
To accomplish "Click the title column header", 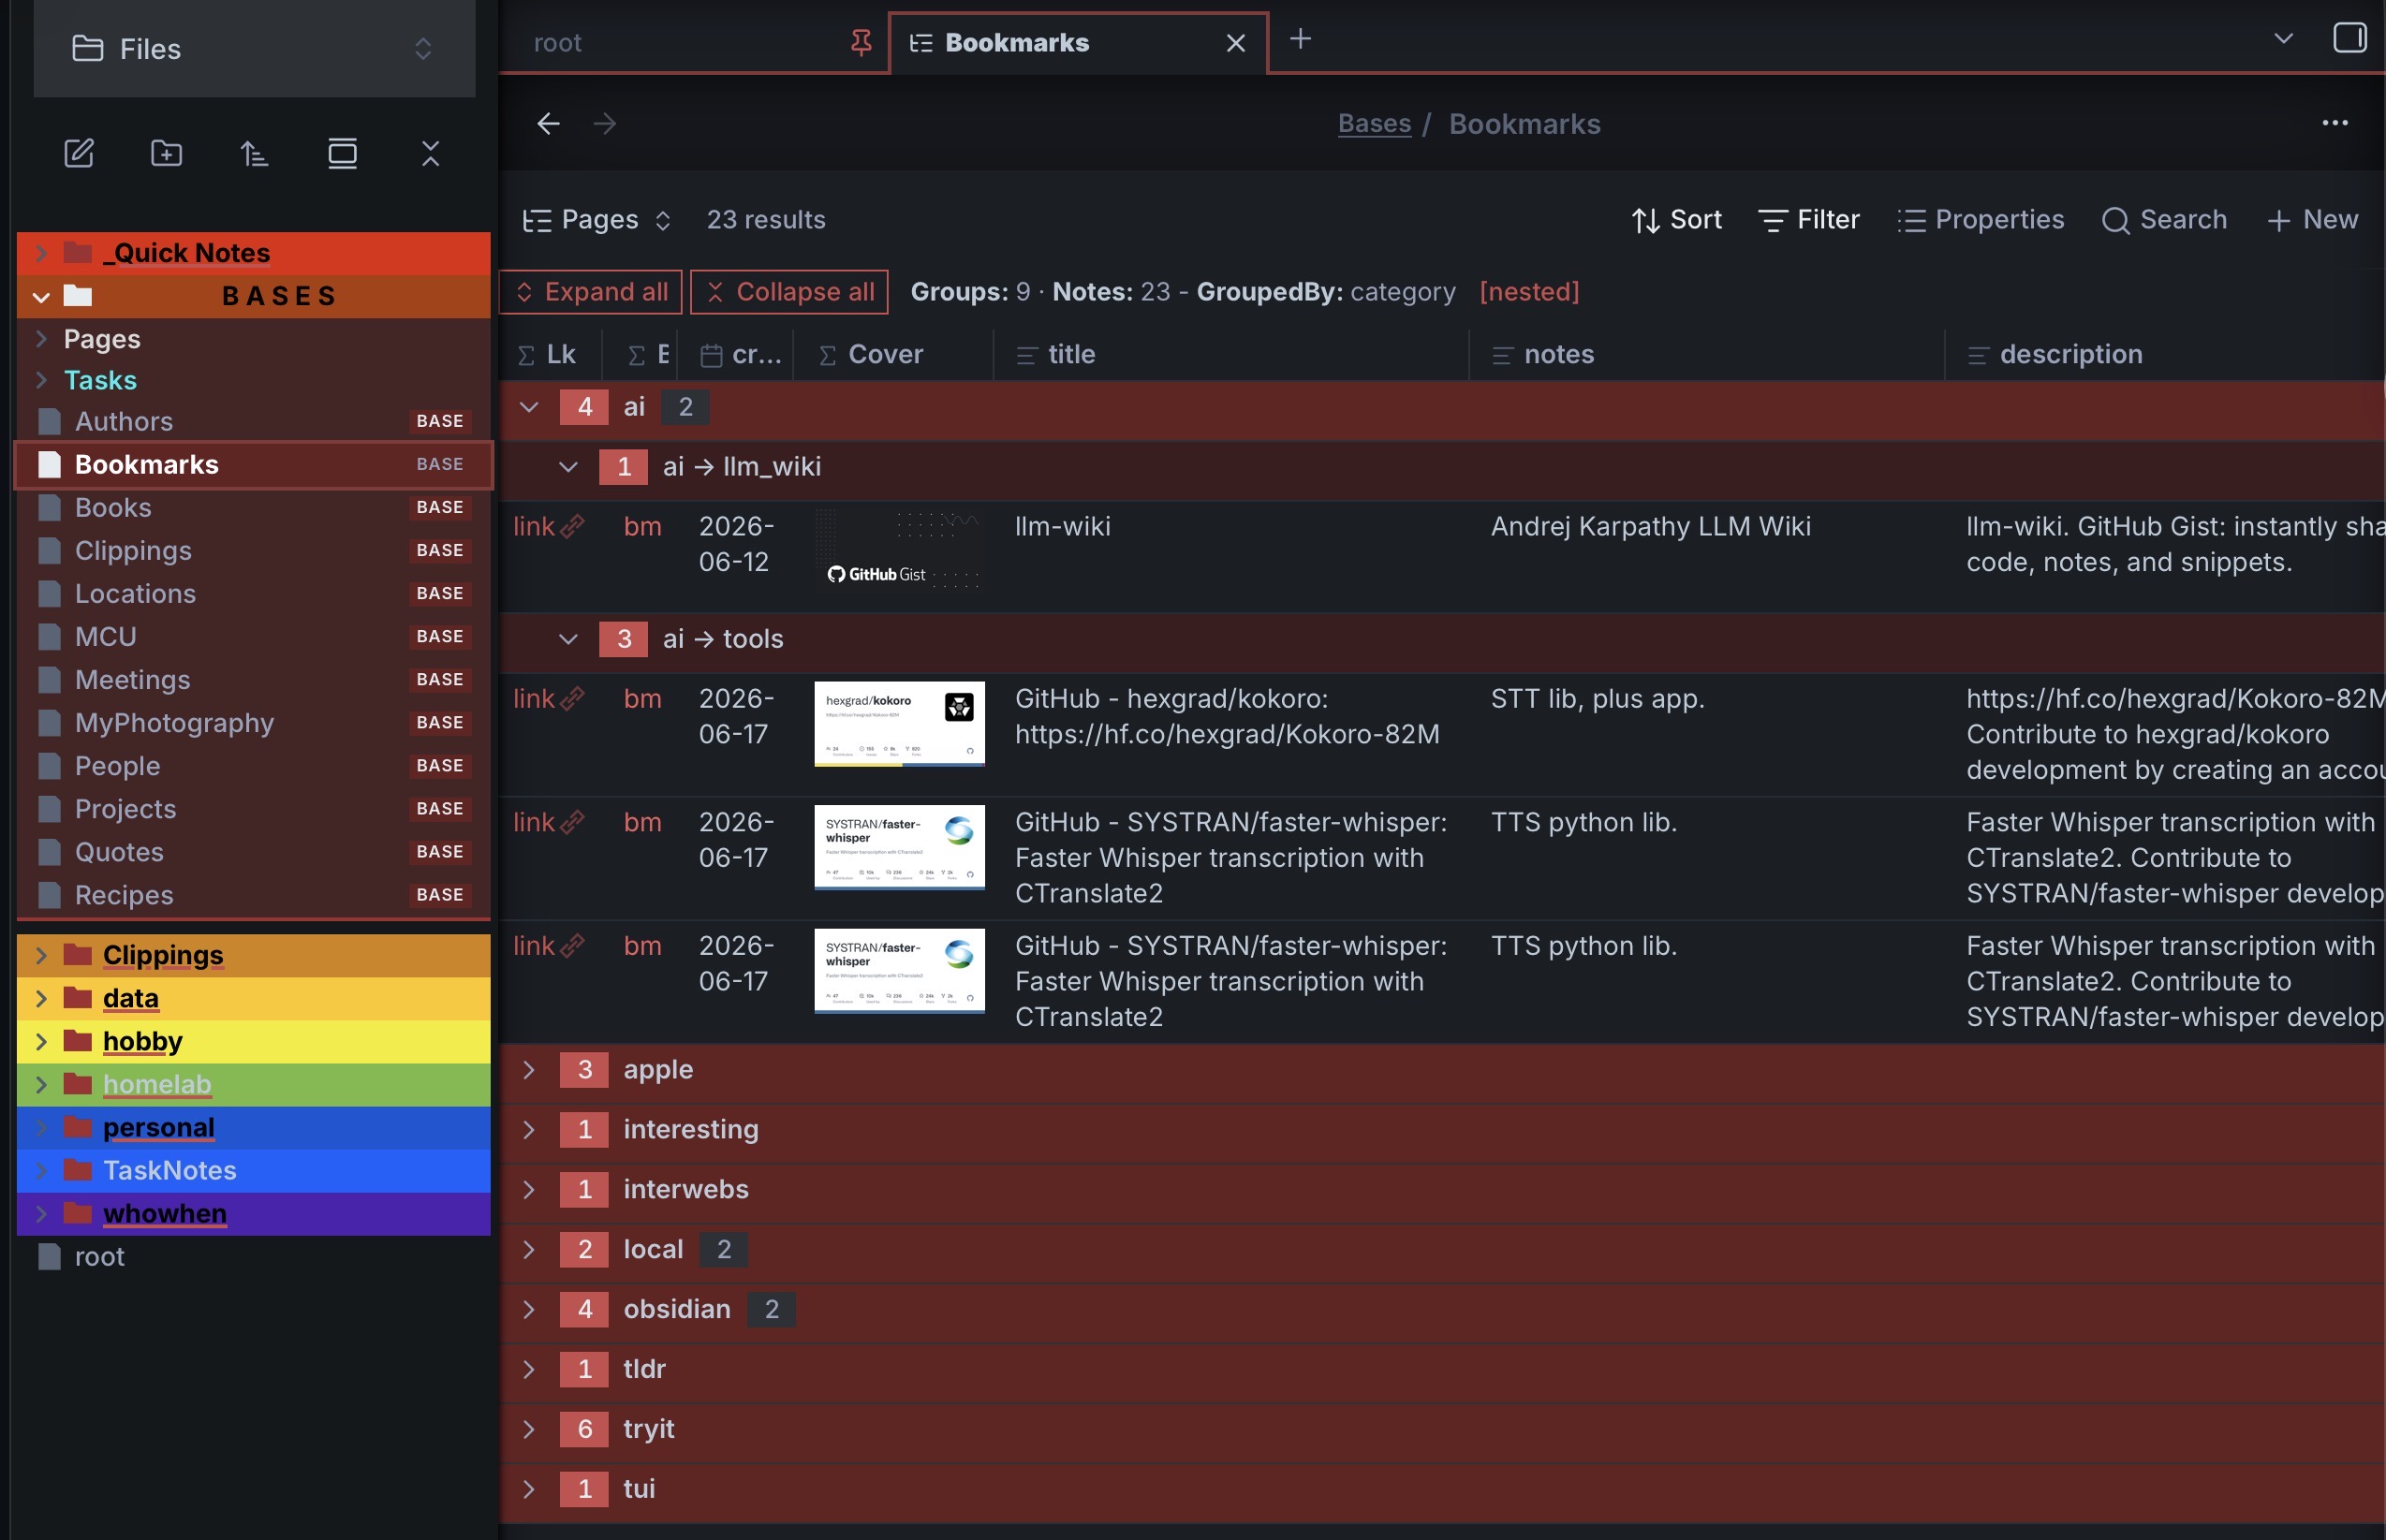I will 1231,354.
